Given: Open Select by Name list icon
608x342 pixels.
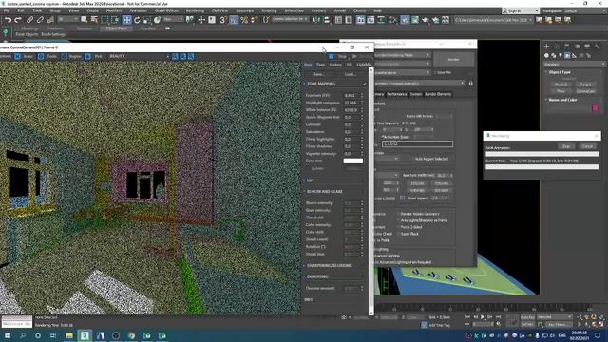Looking at the screenshot, I should point(94,20).
